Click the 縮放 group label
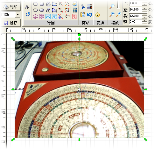This screenshot has height=149, width=154. click(x=115, y=23)
